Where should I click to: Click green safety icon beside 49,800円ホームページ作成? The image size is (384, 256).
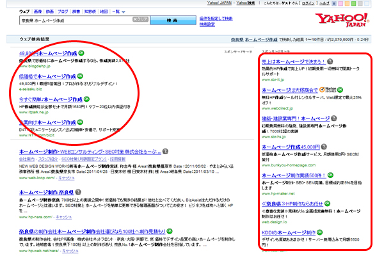click(x=79, y=53)
